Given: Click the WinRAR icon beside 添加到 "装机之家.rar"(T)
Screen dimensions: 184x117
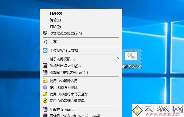Looking at the screenshot, I should 45,72.
